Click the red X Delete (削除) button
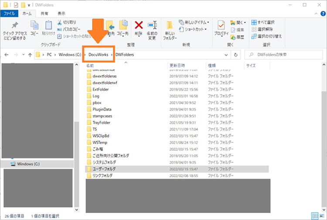The width and height of the screenshot is (327, 220). [139, 28]
